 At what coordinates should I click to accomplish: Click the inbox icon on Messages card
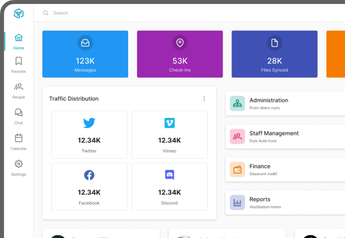(x=85, y=43)
